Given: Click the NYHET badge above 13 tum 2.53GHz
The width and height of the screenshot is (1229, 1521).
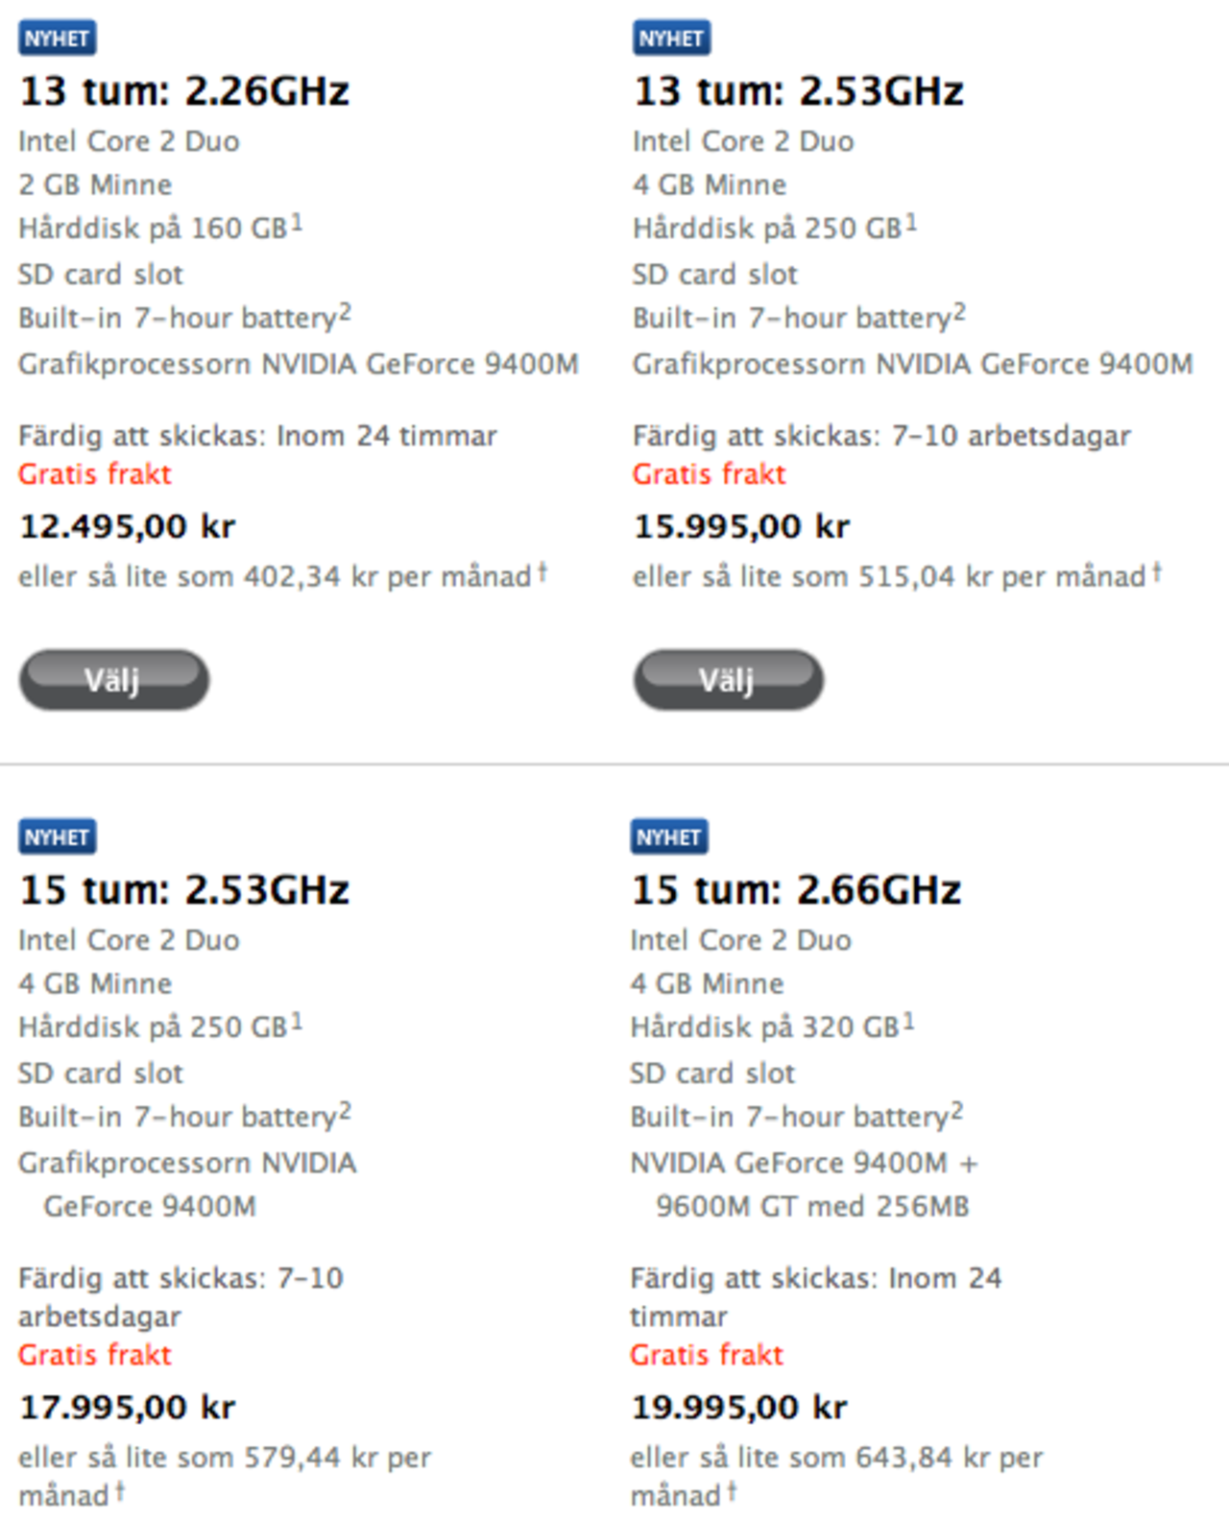Looking at the screenshot, I should (670, 38).
